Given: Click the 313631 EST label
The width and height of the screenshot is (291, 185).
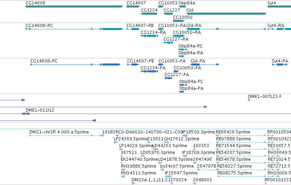Looking at the screenshot, I should (155, 139).
